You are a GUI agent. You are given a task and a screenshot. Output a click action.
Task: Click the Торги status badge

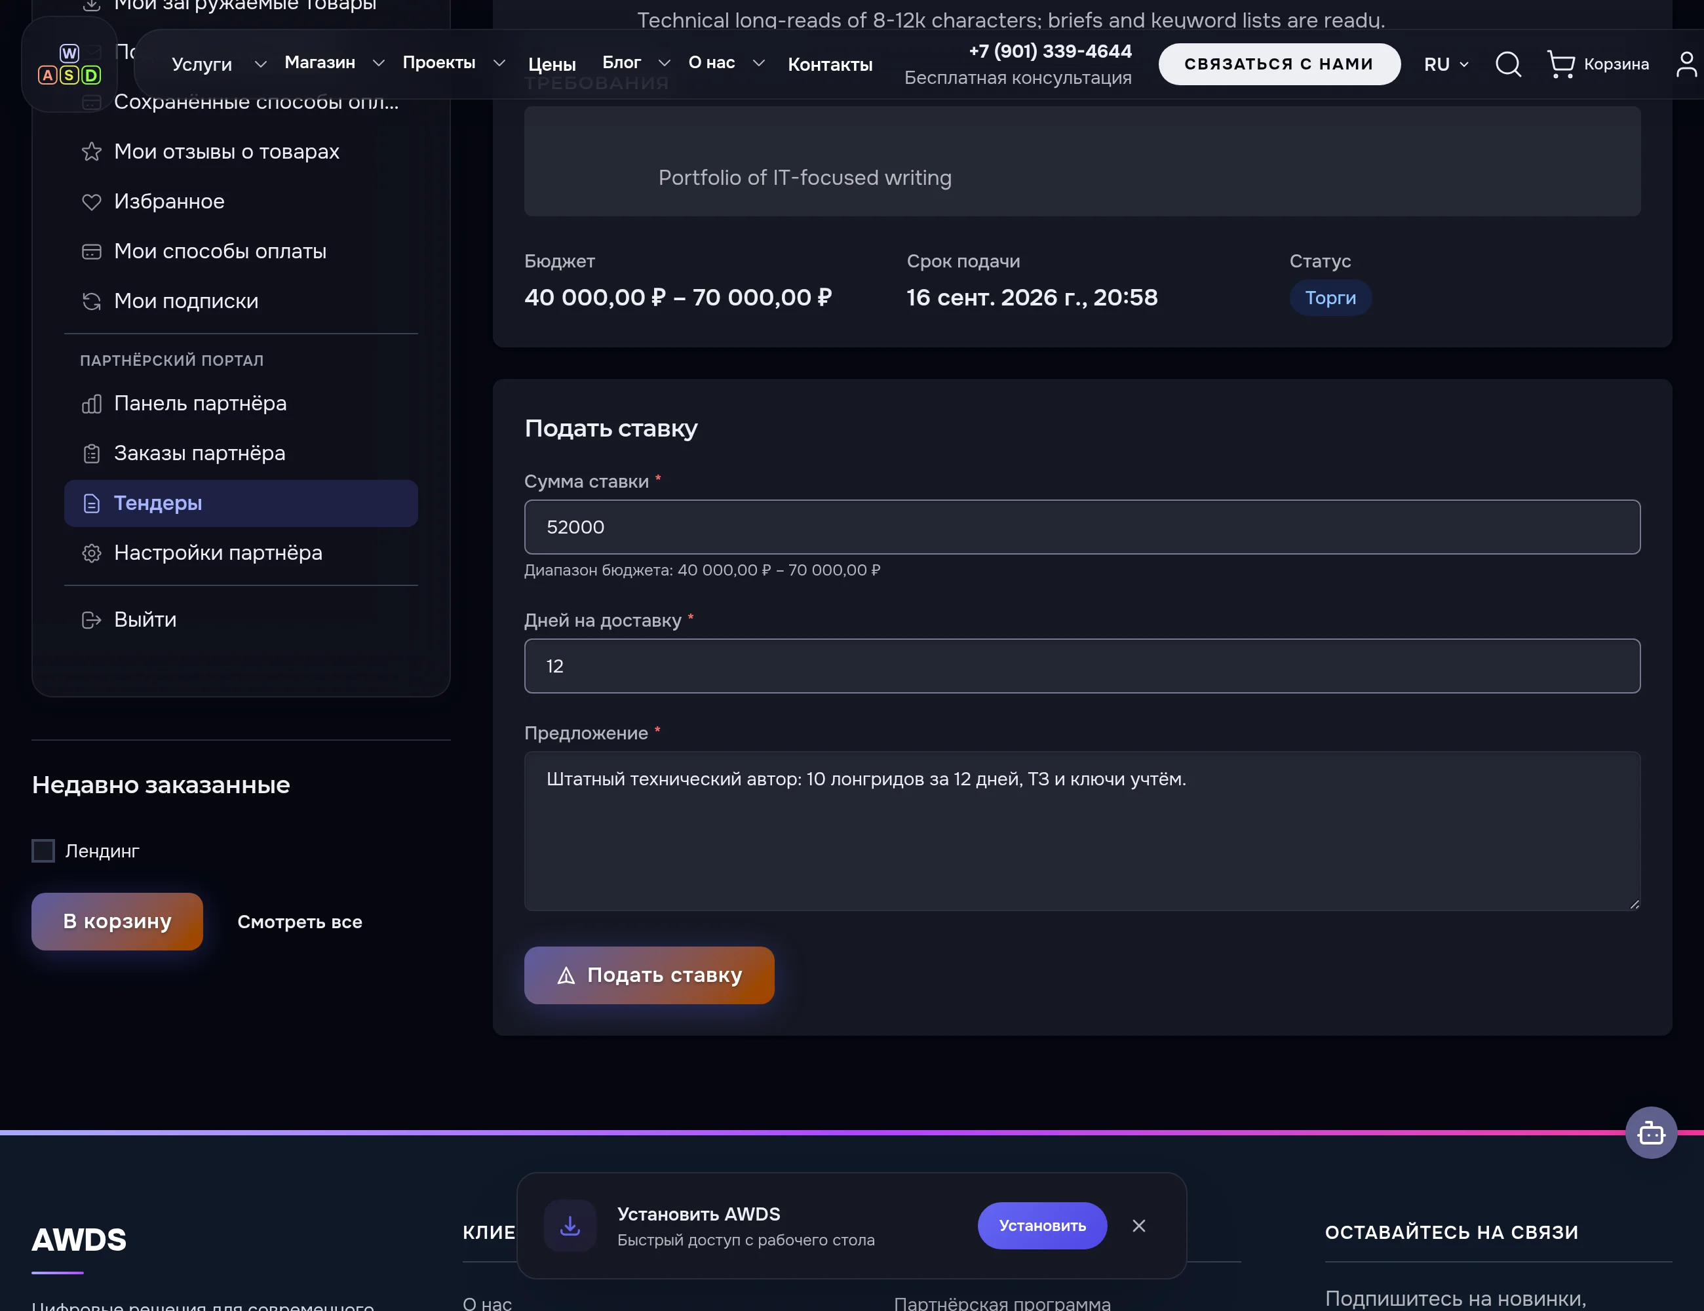click(x=1330, y=298)
